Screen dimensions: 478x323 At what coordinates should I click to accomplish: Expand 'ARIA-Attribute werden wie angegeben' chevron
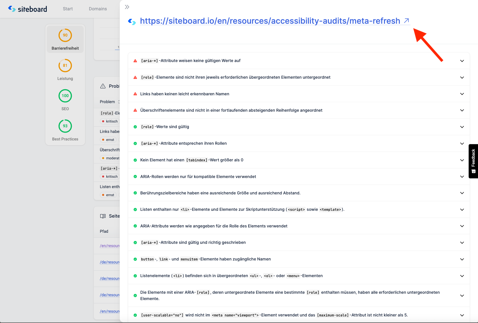coord(462,226)
